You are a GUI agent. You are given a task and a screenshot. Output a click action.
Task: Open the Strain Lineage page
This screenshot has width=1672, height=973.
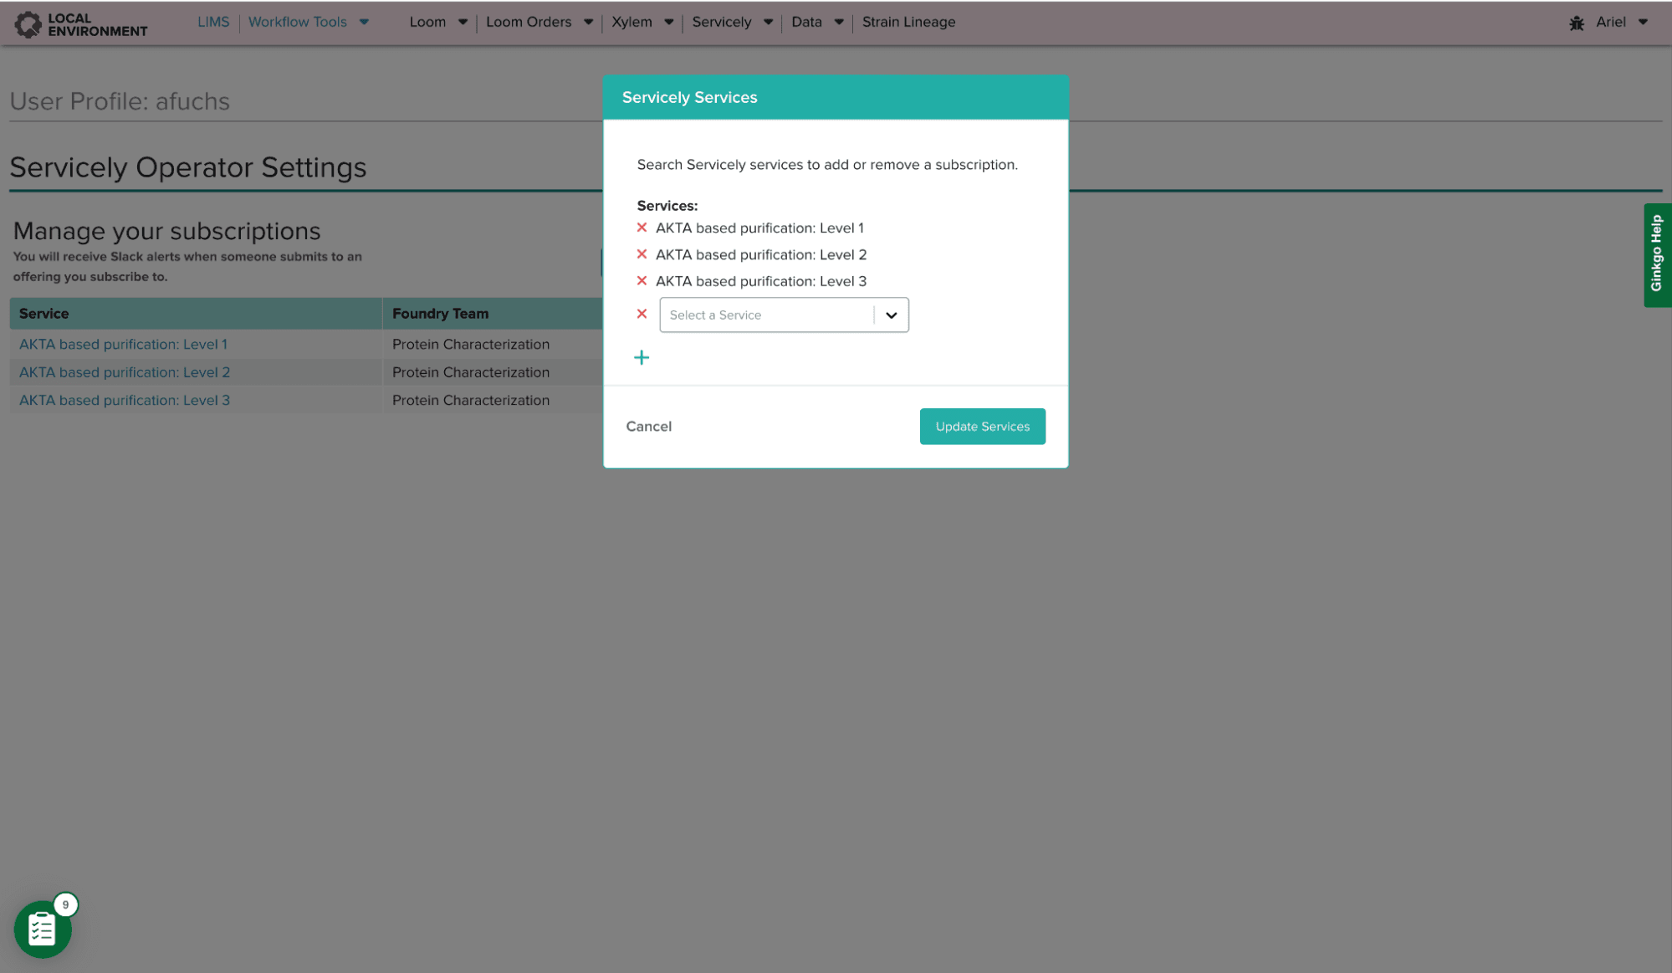point(908,23)
